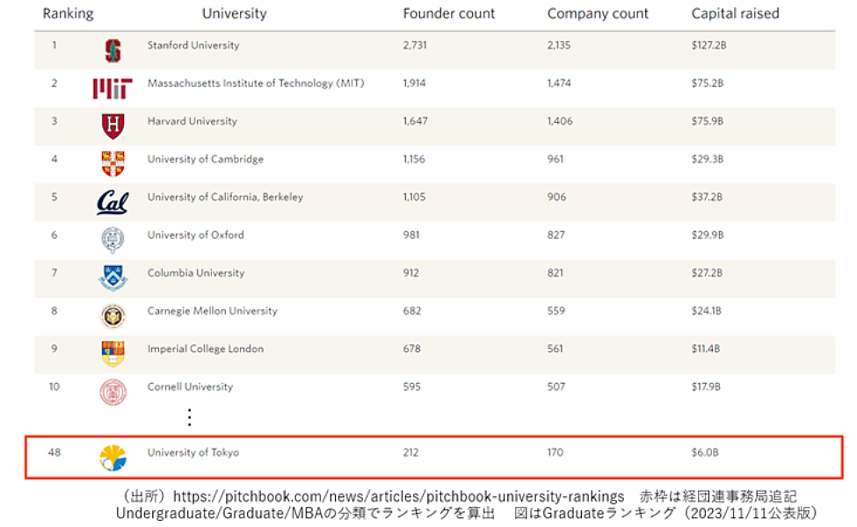Click Tokyo's capital raised $6.0B

(705, 452)
